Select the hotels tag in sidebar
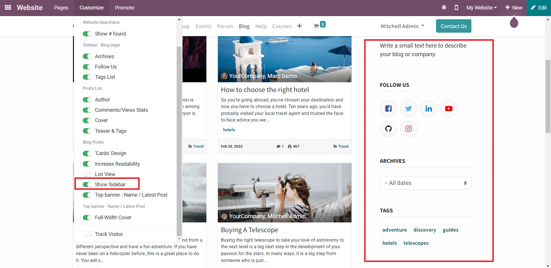 [390, 243]
